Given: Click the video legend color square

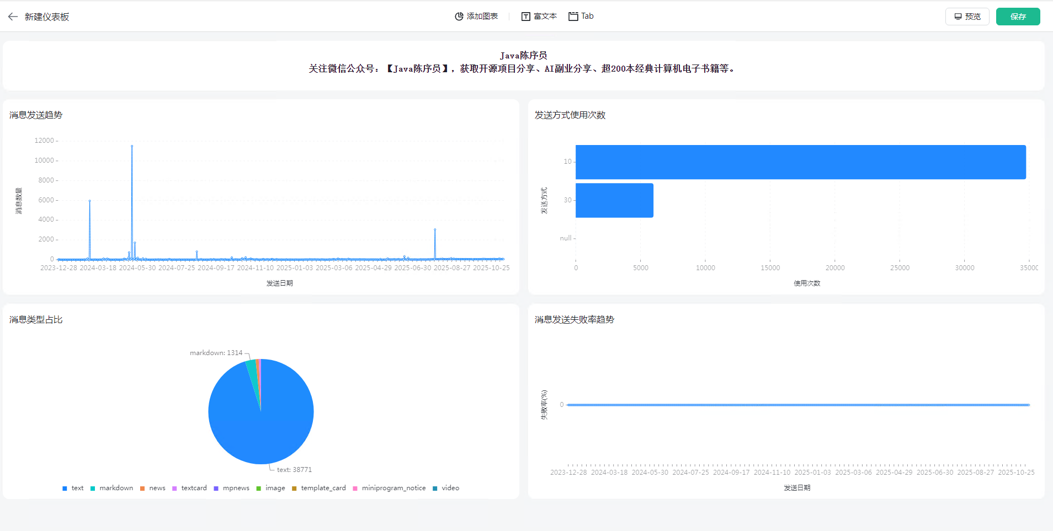Looking at the screenshot, I should point(435,488).
